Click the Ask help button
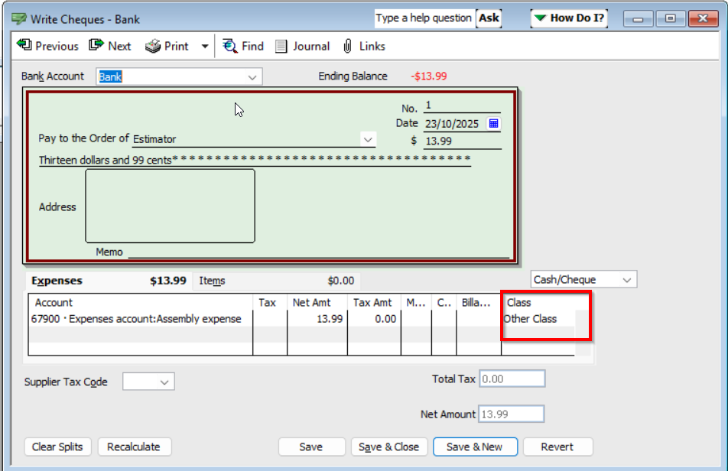Screen dimensions: 728x471 489,18
